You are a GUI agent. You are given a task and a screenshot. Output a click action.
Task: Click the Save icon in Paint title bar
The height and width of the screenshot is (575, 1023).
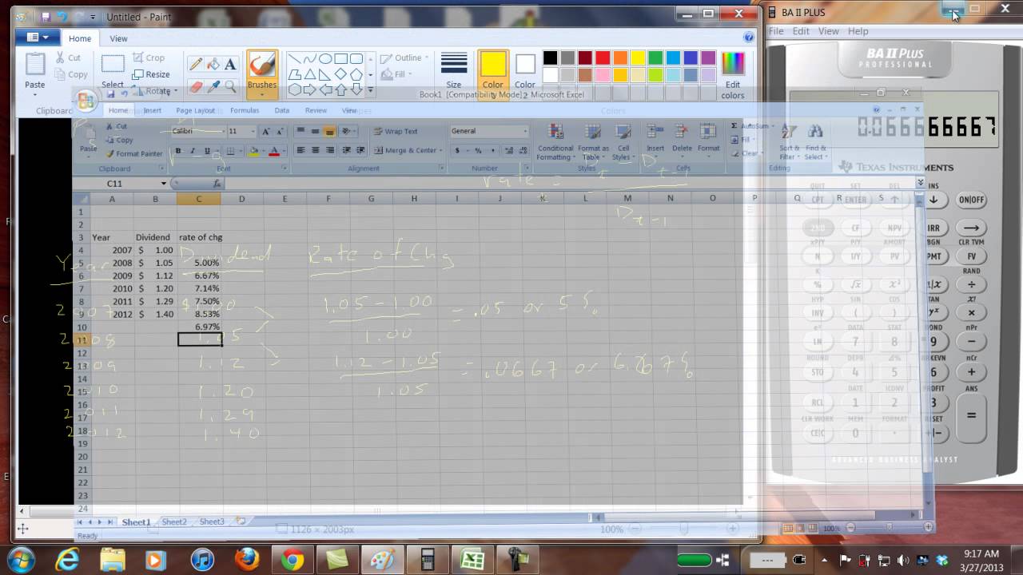pyautogui.click(x=46, y=16)
